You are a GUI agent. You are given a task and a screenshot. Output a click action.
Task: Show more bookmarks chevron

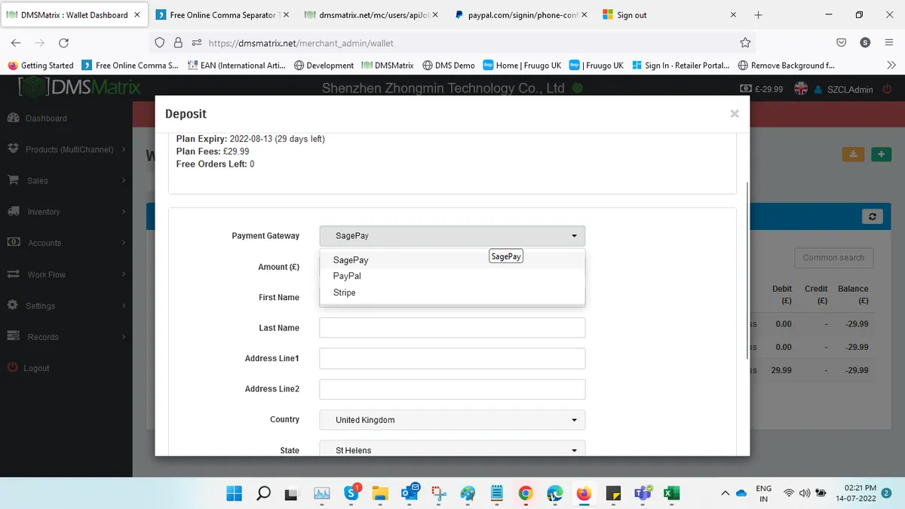pos(891,66)
